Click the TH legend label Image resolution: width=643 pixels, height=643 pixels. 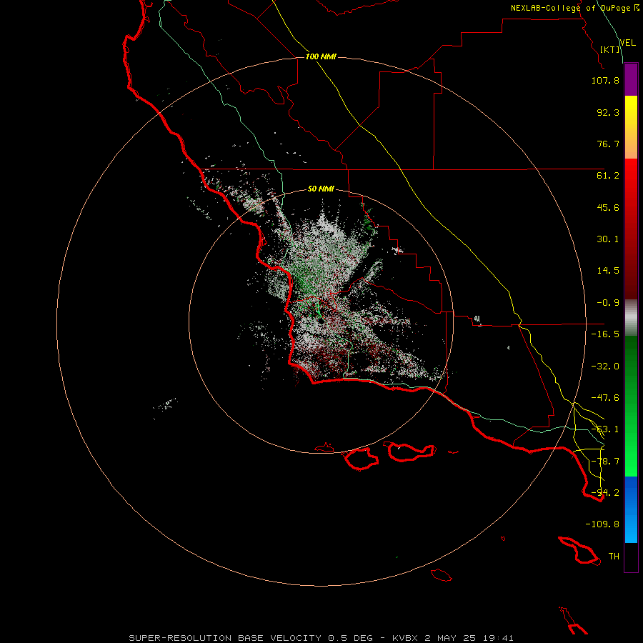614,557
